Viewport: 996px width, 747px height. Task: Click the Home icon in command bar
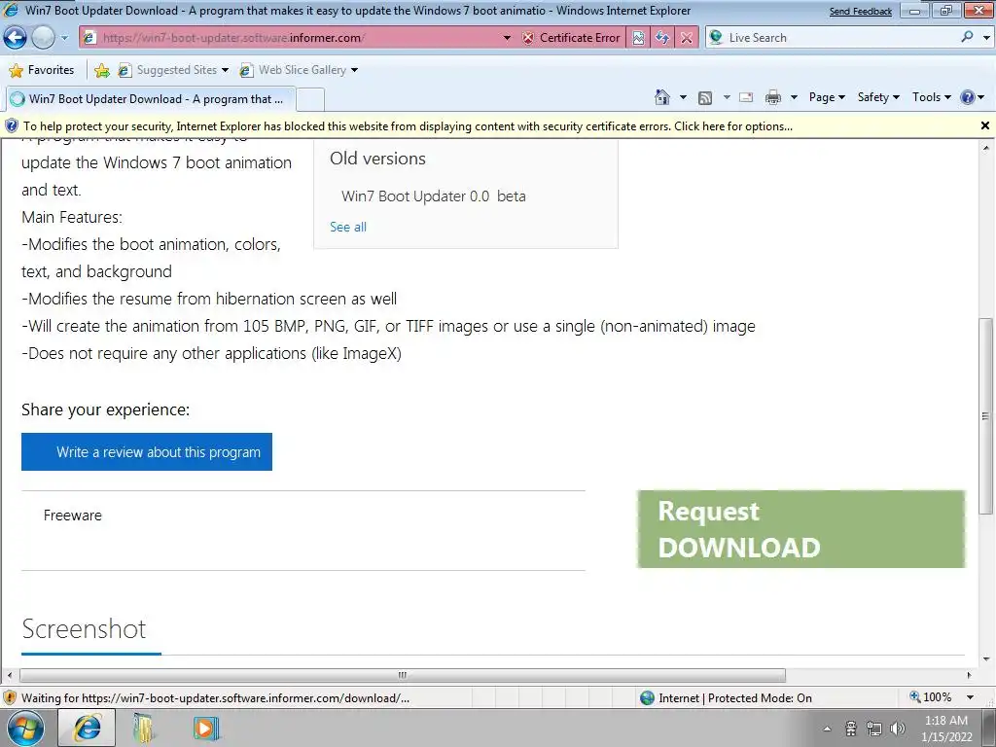(x=661, y=97)
